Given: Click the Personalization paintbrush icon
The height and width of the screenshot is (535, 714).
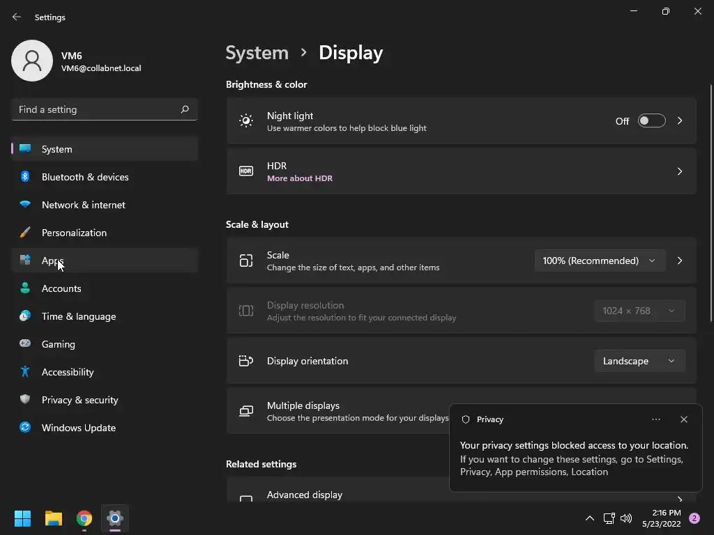Looking at the screenshot, I should (25, 233).
